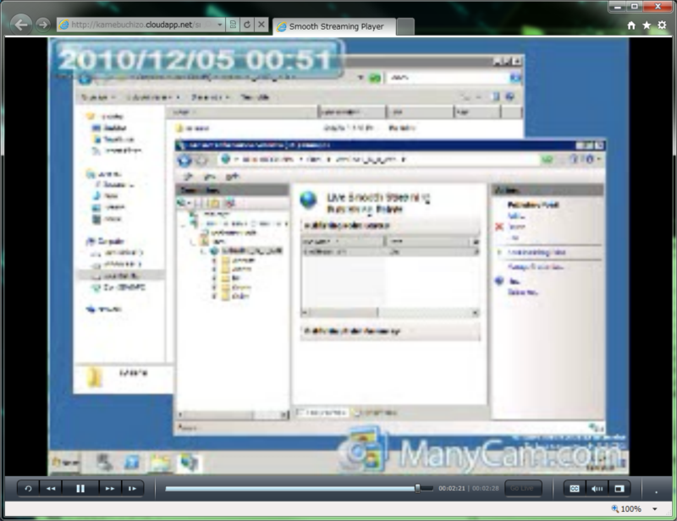This screenshot has width=677, height=521.
Task: Click the Go Live button
Action: point(522,489)
